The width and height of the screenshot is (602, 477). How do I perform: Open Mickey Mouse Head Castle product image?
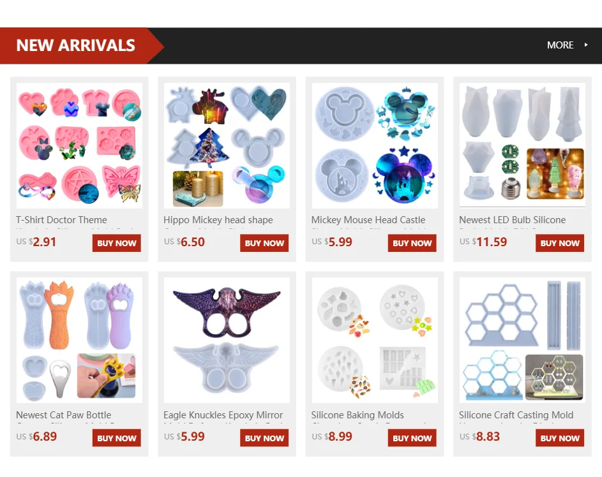click(375, 145)
